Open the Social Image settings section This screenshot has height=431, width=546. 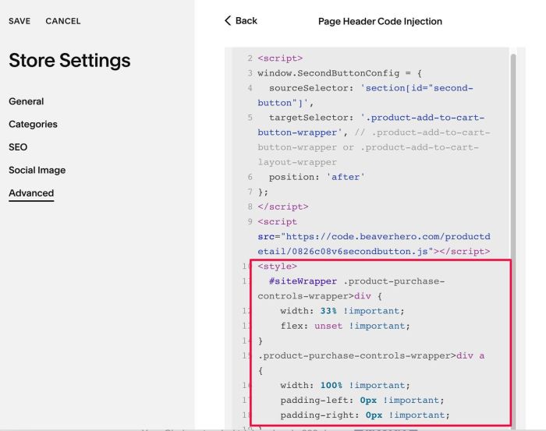coord(37,170)
